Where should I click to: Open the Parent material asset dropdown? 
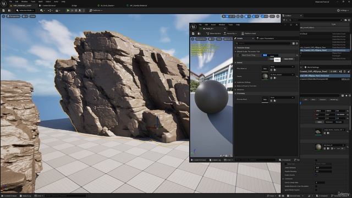click(x=282, y=75)
